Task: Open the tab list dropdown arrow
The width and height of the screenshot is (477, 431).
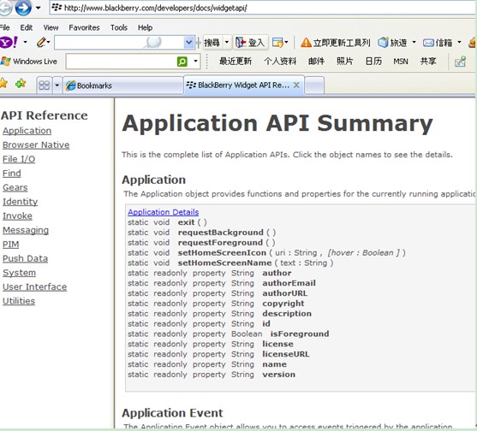Action: (57, 86)
